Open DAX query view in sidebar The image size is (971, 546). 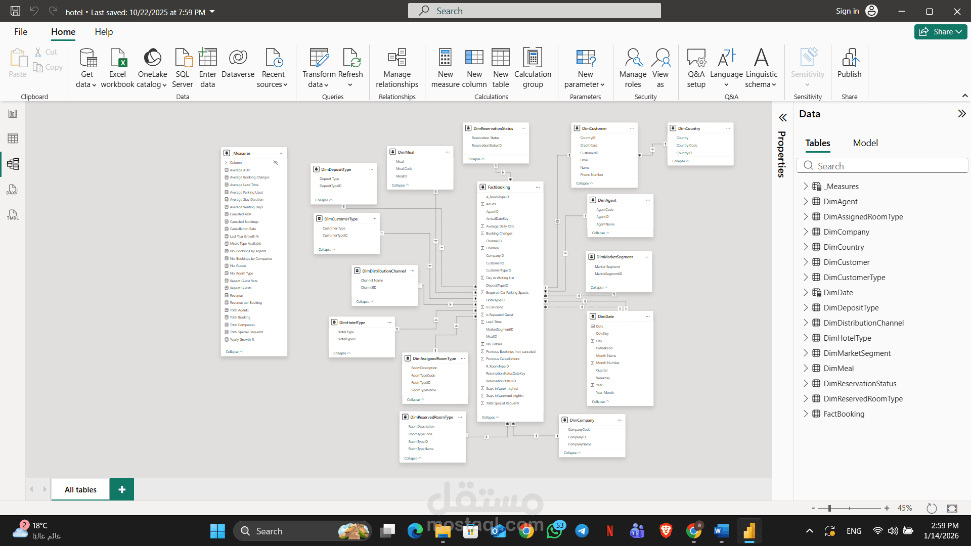tap(13, 190)
